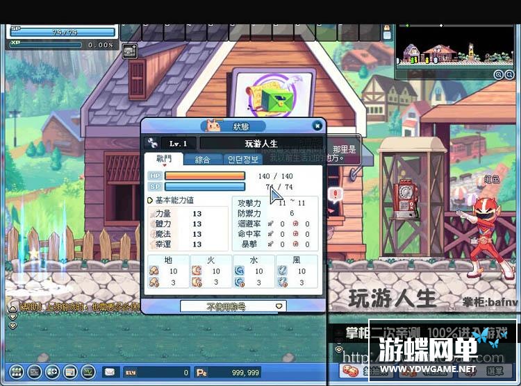Open the grid menu icon in bottom bar
The image size is (521, 386).
pyautogui.click(x=16, y=372)
